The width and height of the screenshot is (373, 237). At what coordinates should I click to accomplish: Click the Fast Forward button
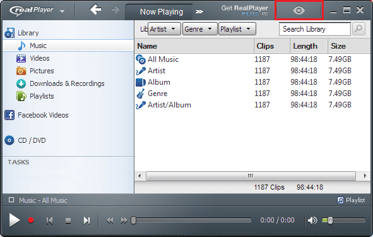coord(124,221)
